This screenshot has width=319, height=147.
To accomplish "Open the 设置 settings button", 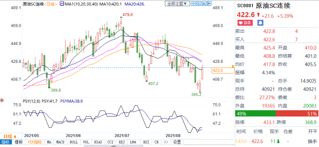I will (x=177, y=142).
